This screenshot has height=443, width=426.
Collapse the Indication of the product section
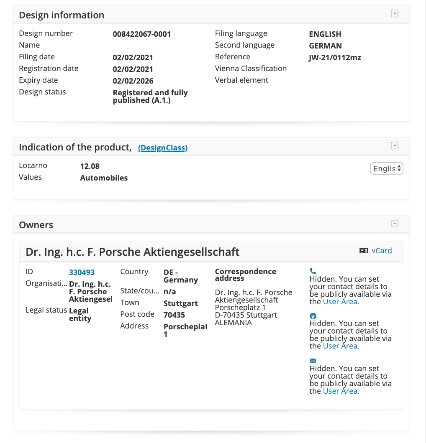tap(394, 145)
